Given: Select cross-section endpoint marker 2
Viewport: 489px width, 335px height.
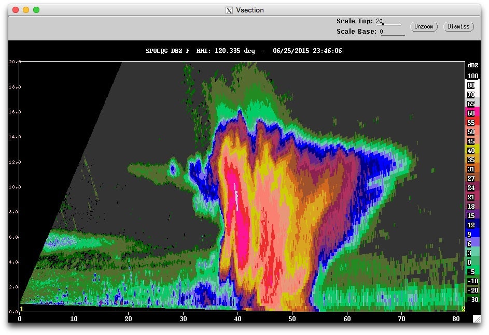Looking at the screenshot, I should (x=463, y=309).
